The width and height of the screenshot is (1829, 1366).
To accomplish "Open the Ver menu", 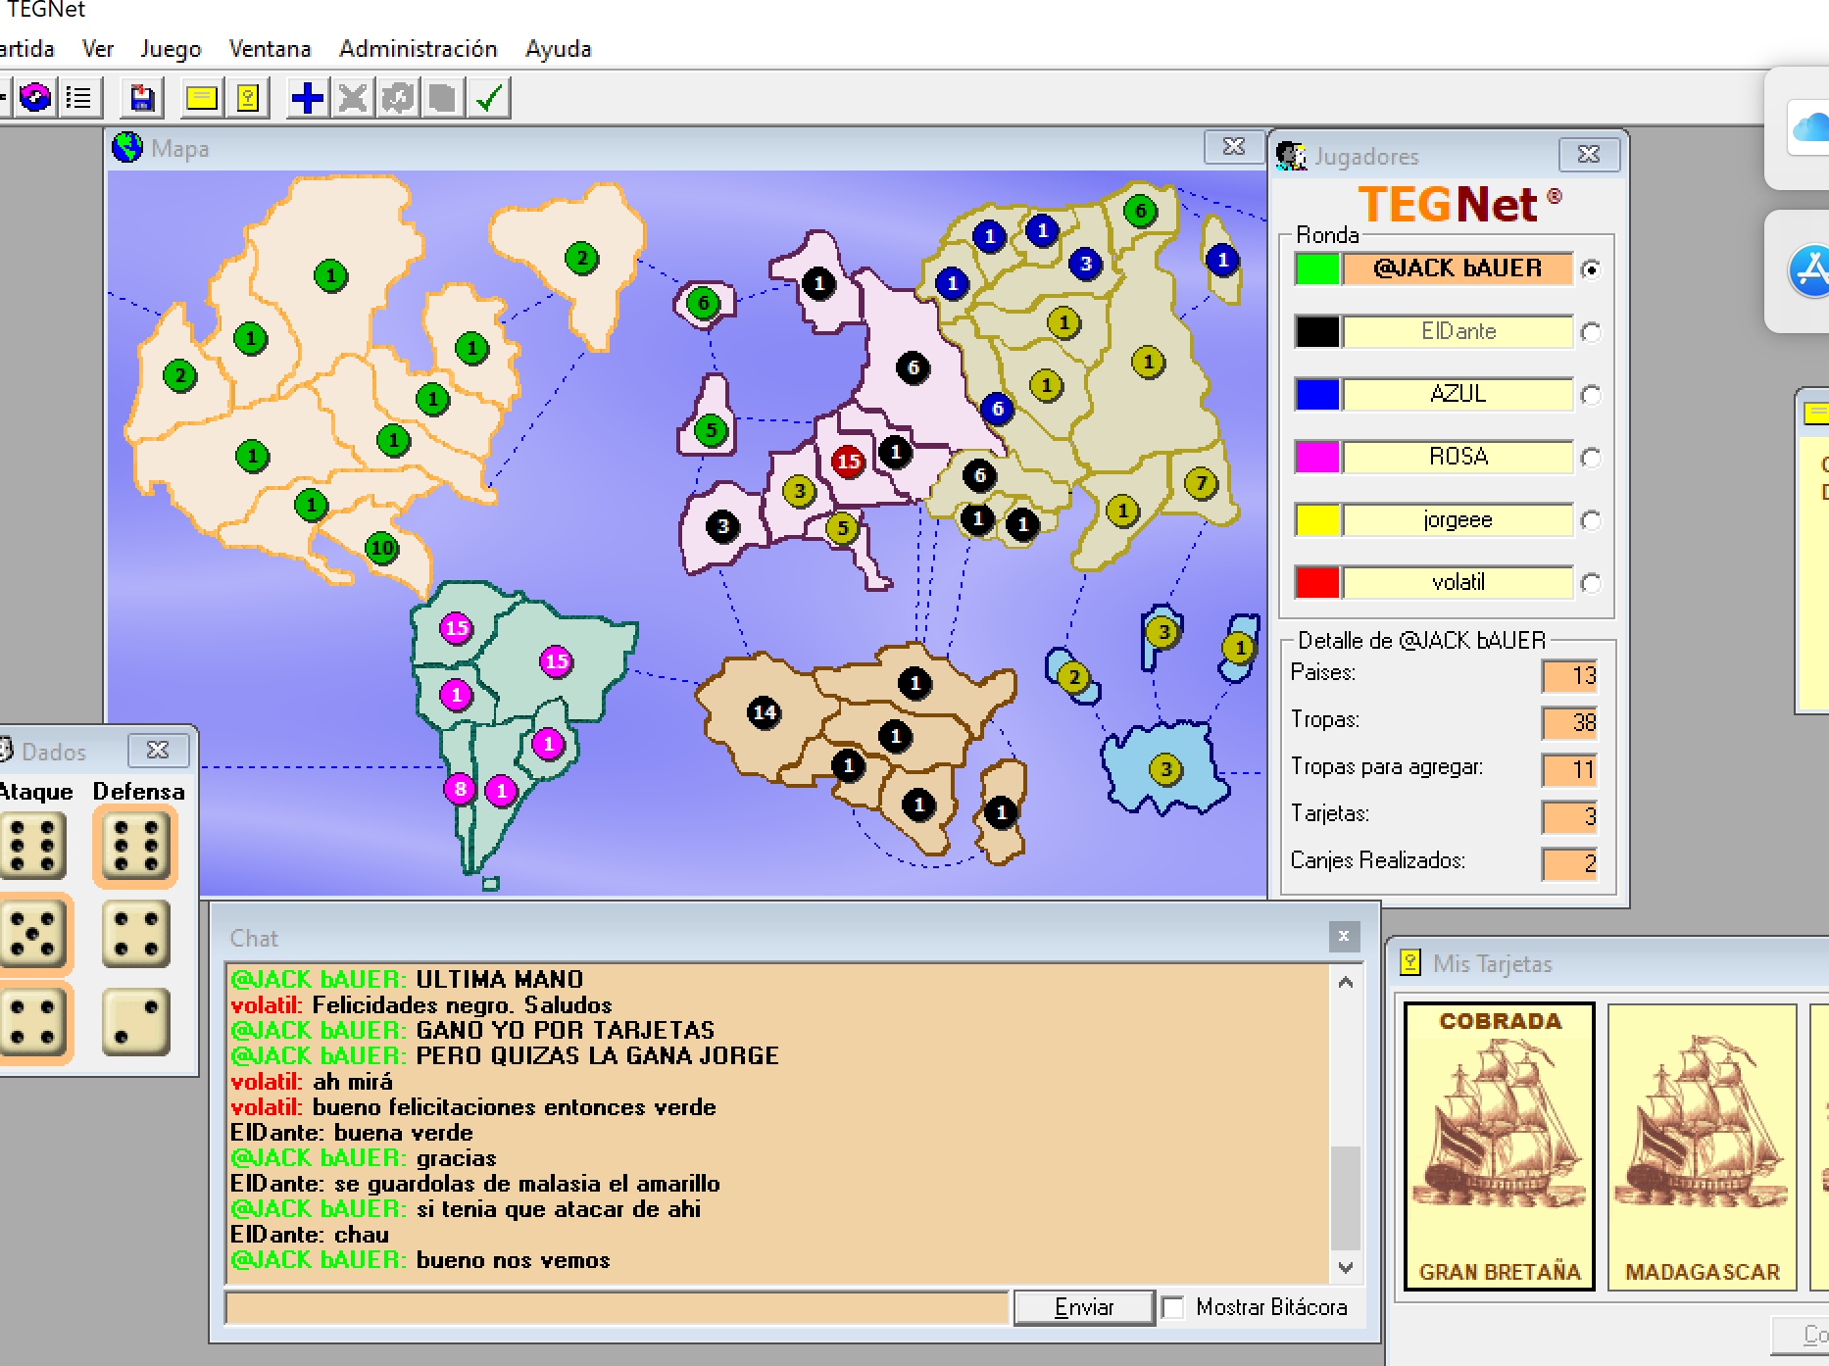I will point(98,49).
